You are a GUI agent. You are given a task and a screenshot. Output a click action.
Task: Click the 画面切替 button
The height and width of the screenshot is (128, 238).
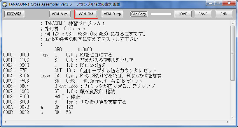(x=14, y=14)
